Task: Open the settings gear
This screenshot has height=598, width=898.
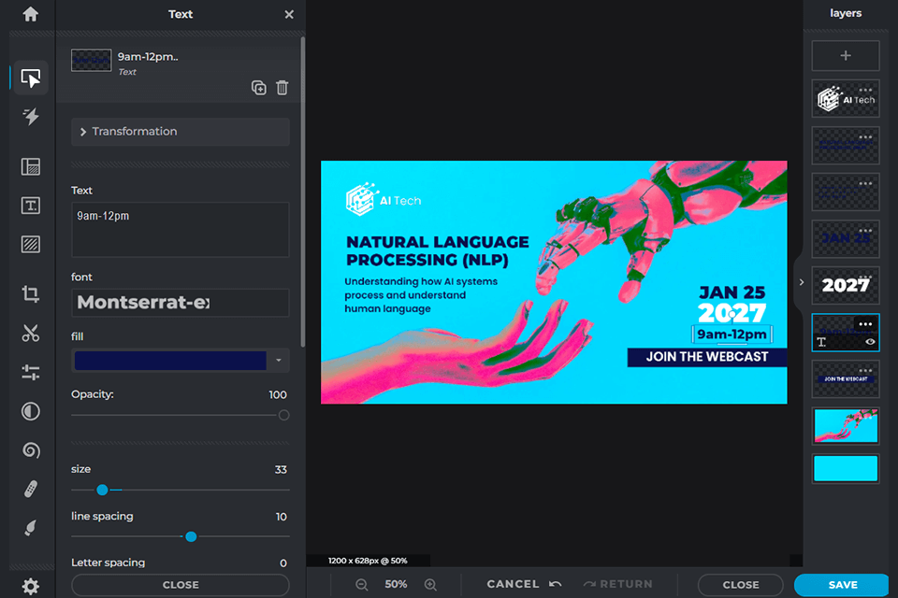Action: click(30, 586)
